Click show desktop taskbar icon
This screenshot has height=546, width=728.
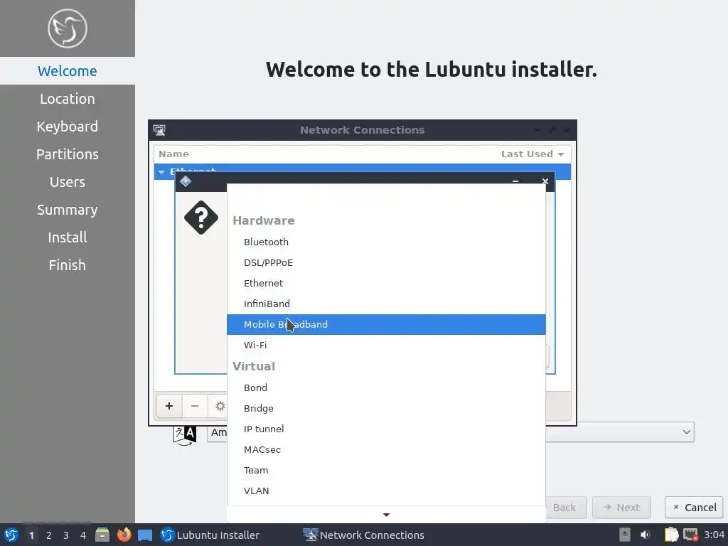(x=145, y=535)
